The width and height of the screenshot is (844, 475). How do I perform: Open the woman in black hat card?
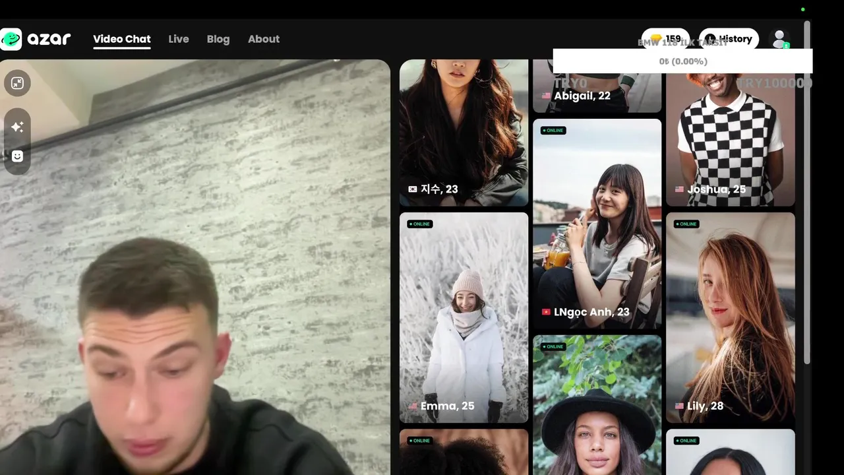(x=597, y=405)
